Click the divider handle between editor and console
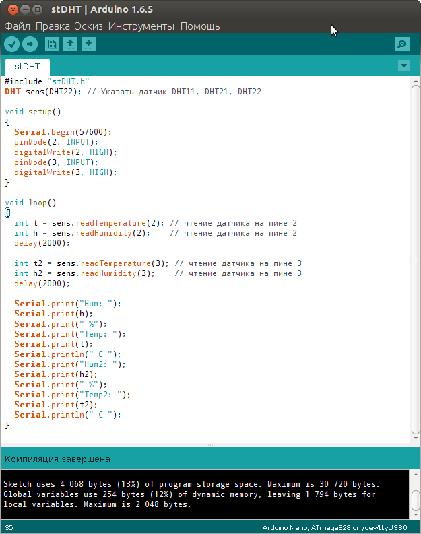 [210, 445]
